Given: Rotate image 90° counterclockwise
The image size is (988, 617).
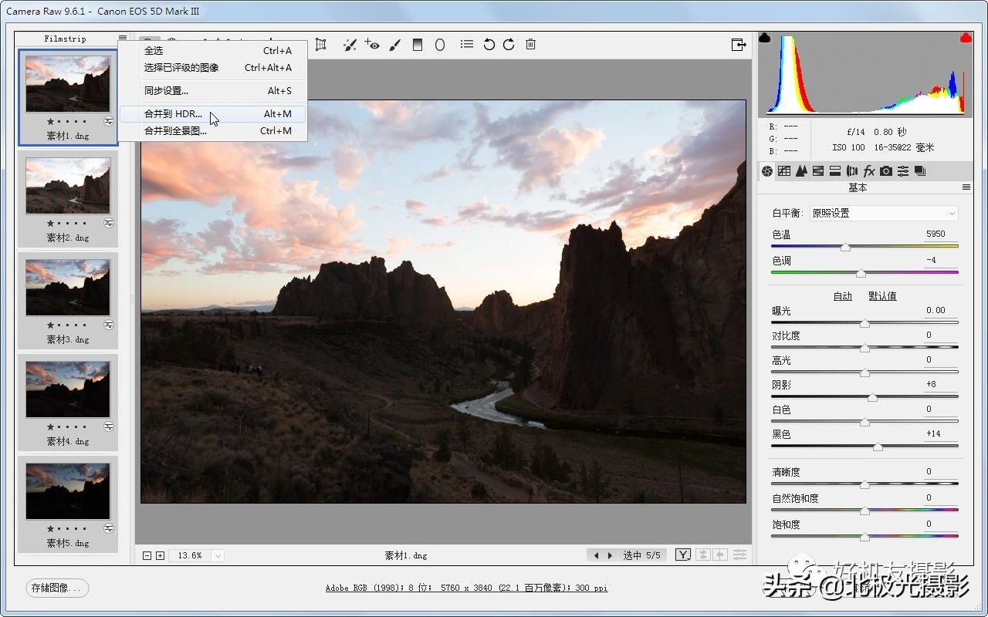Looking at the screenshot, I should 489,45.
